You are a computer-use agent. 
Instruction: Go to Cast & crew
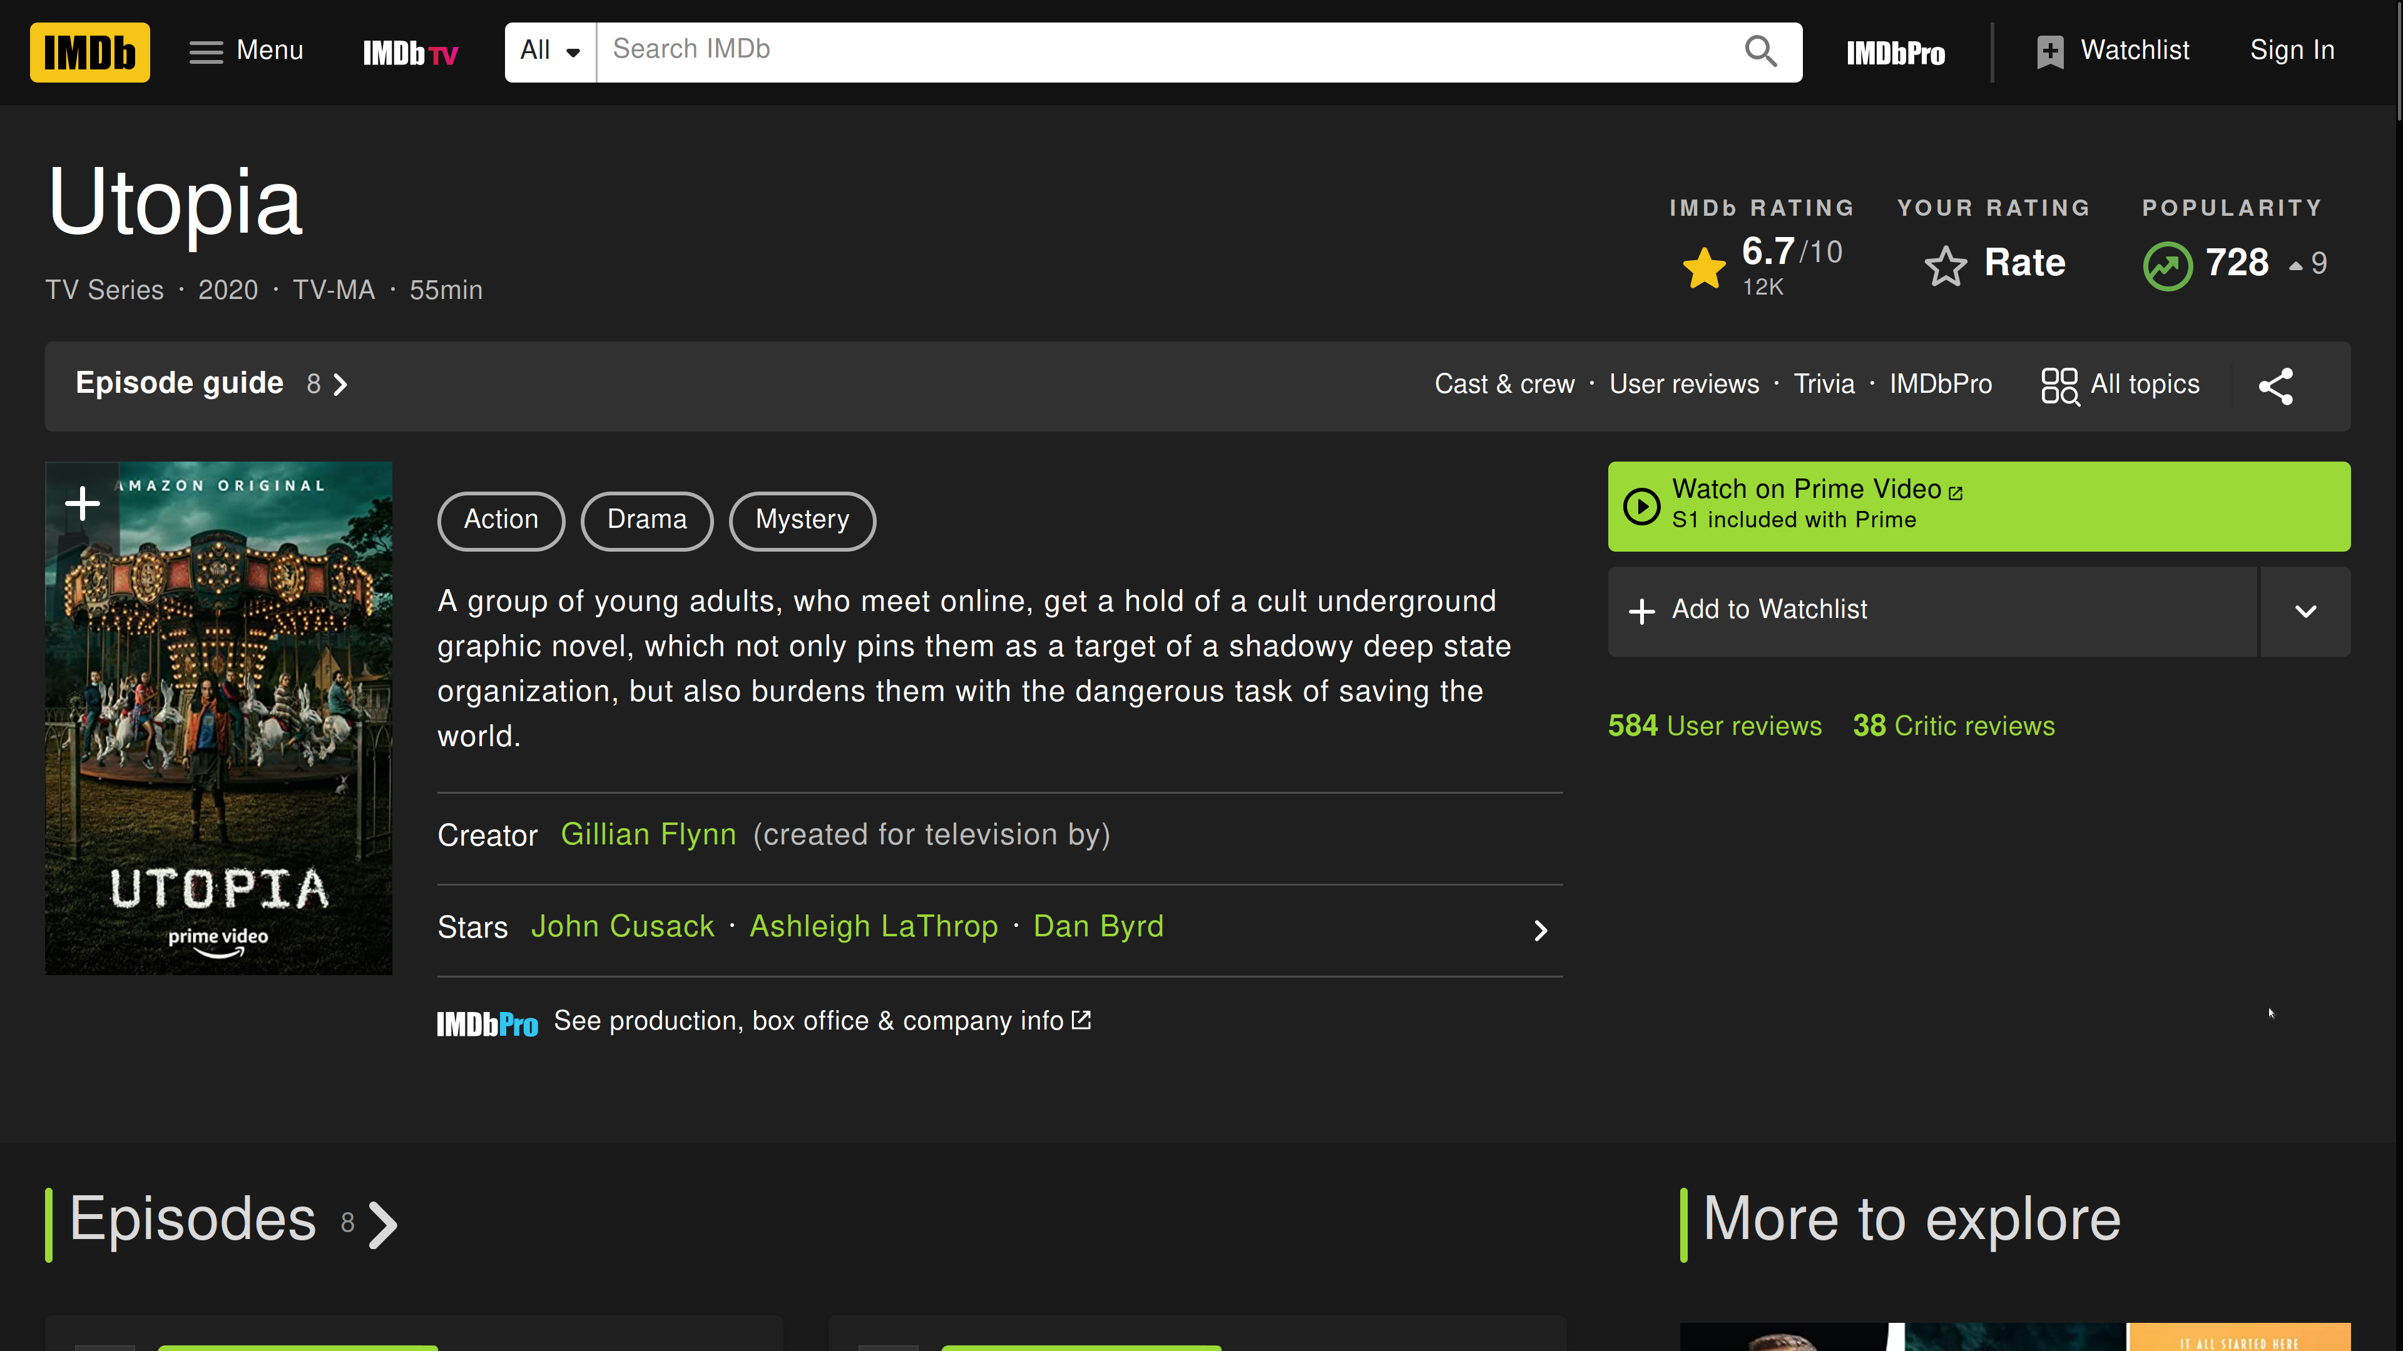point(1504,384)
